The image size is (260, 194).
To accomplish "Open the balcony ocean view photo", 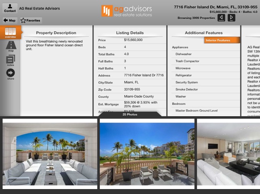I will 147,154.
